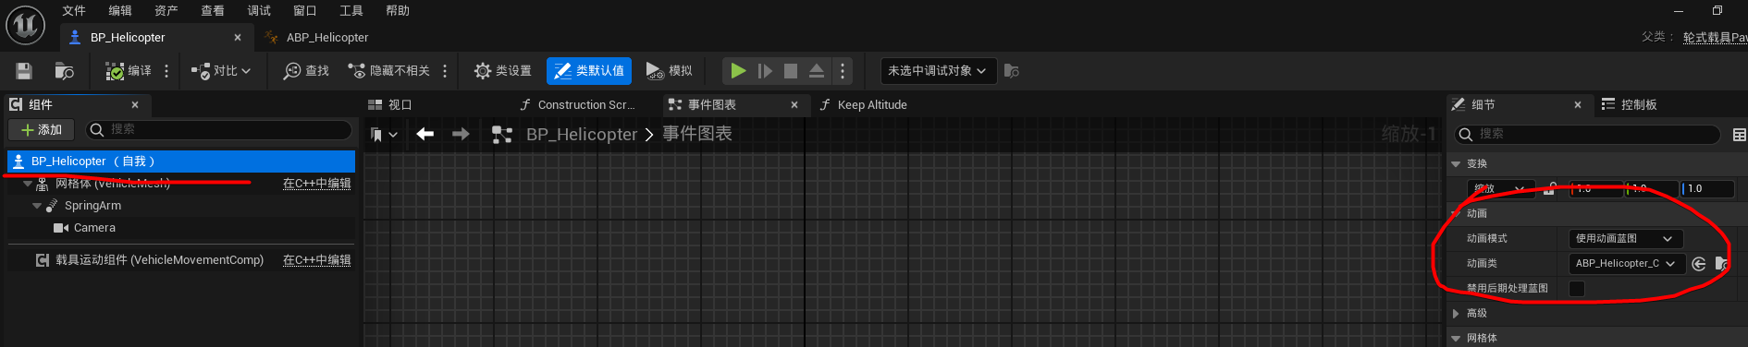Open 在C++中编辑 link for VehicleMovementComp
Image resolution: width=1748 pixels, height=347 pixels.
316,260
